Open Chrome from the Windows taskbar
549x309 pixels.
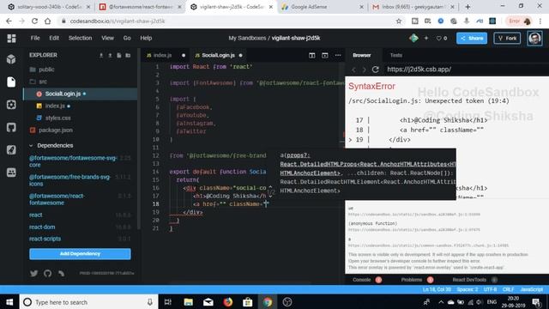[x=268, y=302]
